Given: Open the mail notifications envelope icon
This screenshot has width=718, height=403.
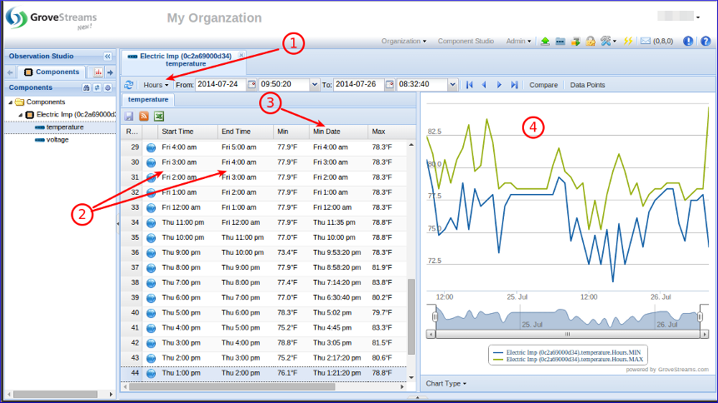Looking at the screenshot, I should (645, 41).
